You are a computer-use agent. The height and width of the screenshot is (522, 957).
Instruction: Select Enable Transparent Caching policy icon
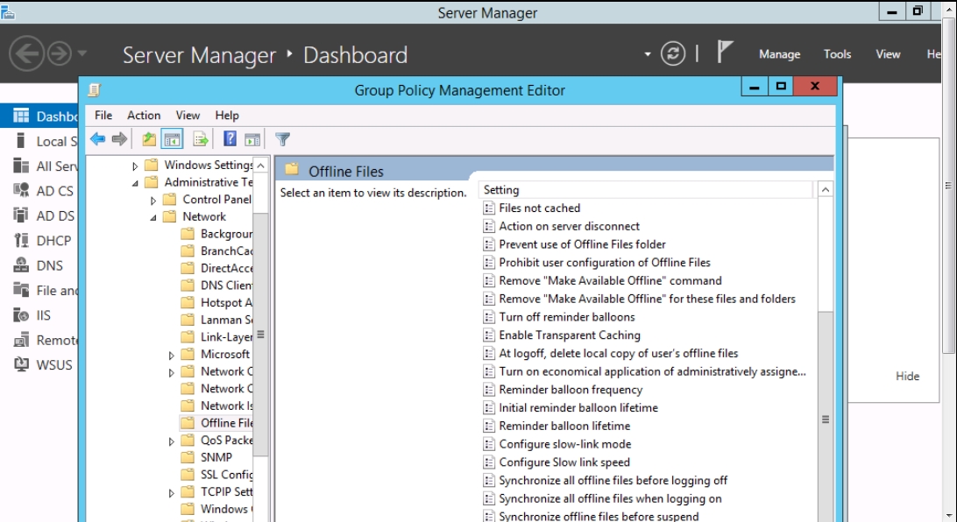click(x=489, y=335)
